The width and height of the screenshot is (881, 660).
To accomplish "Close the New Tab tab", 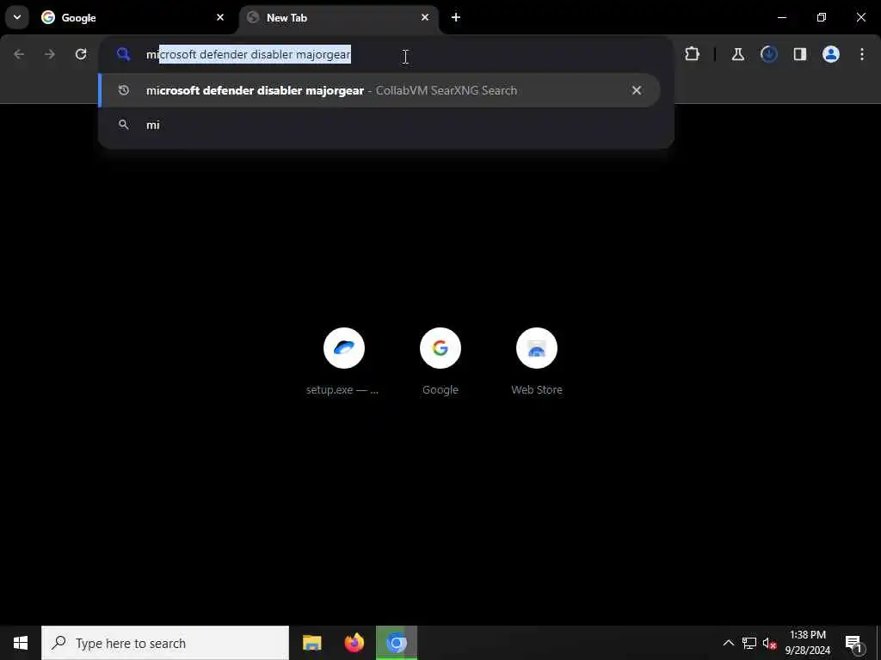I will 425,17.
